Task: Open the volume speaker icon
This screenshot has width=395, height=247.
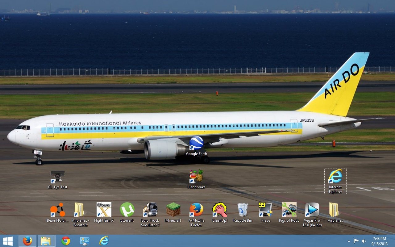Action: (364, 241)
